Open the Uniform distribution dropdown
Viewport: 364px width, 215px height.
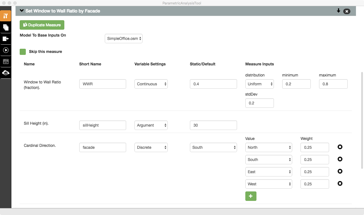(259, 84)
